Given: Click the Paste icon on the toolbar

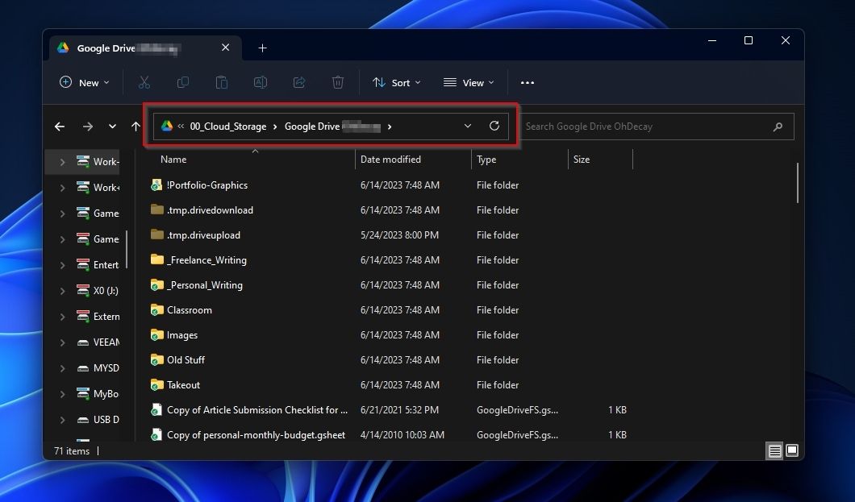Looking at the screenshot, I should pos(222,82).
